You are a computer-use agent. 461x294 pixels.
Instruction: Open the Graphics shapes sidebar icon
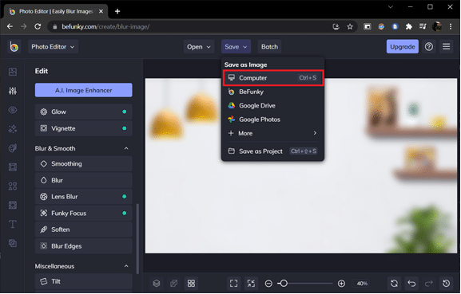tap(13, 186)
